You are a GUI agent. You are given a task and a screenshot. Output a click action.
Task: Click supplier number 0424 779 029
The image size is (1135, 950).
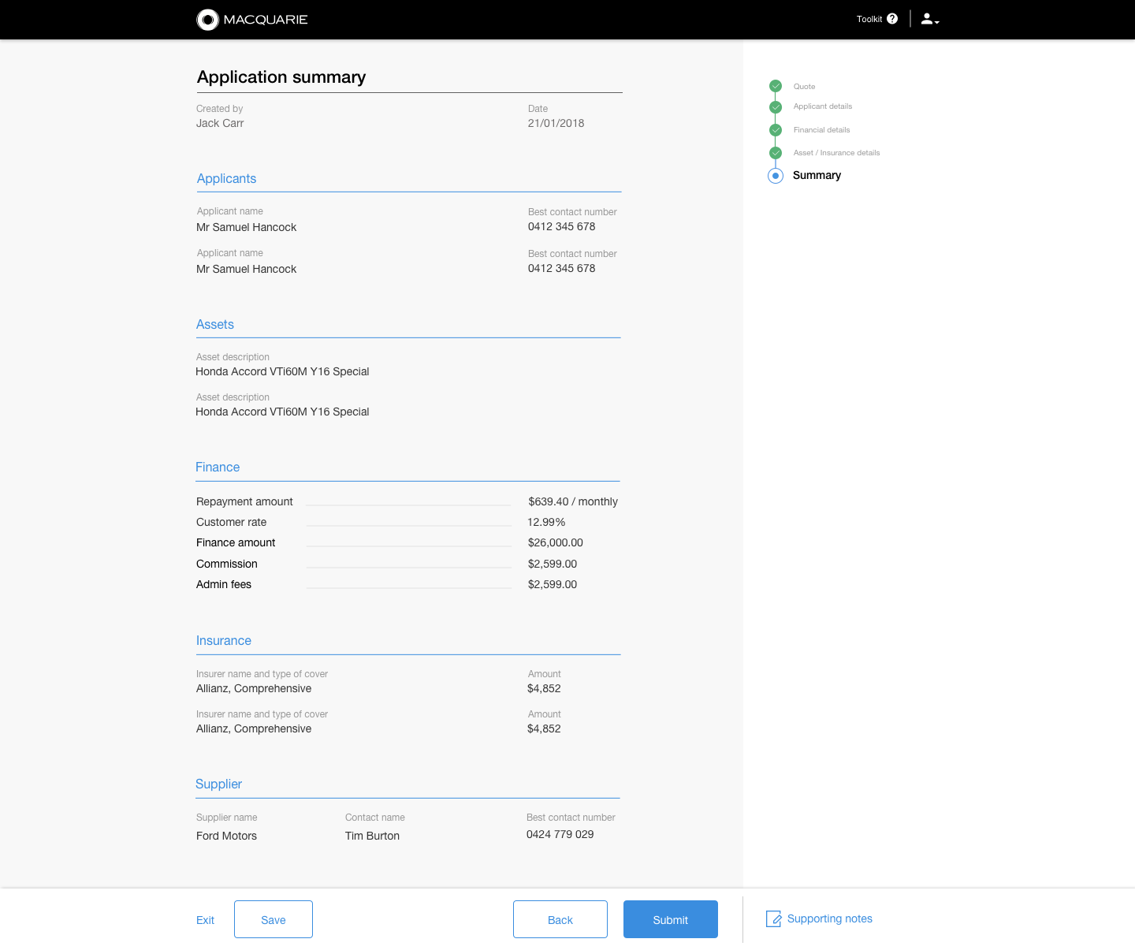pos(560,834)
